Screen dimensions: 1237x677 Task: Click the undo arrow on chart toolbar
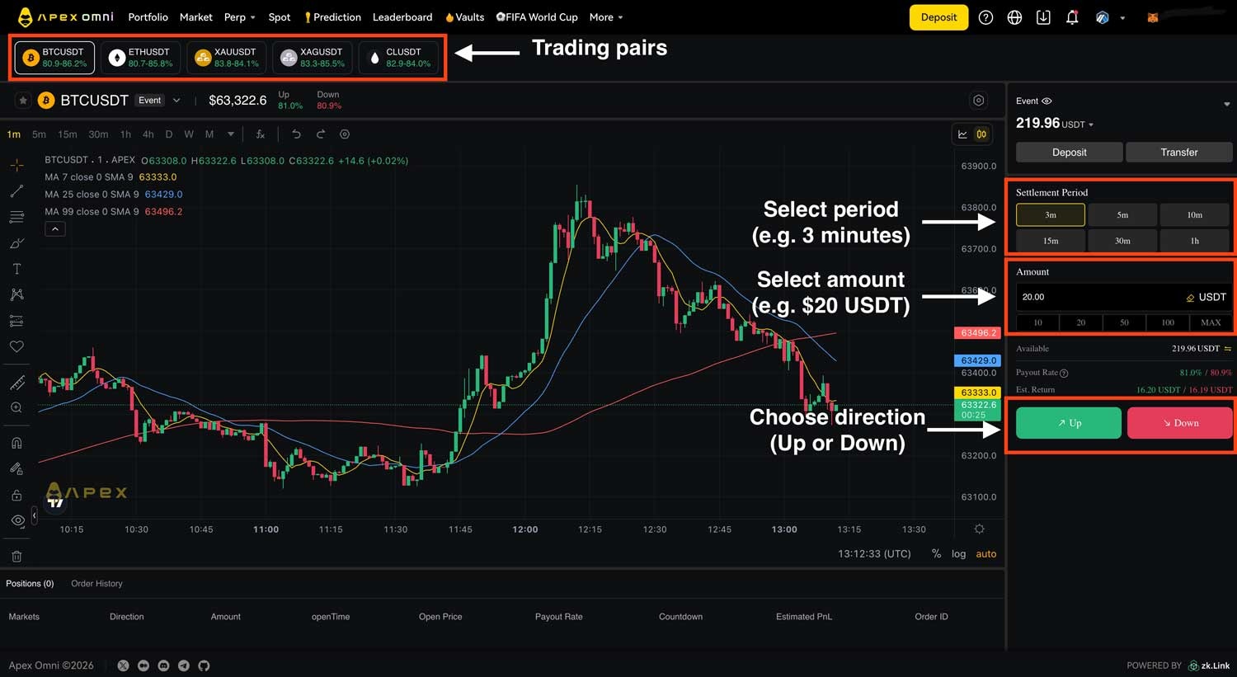296,134
